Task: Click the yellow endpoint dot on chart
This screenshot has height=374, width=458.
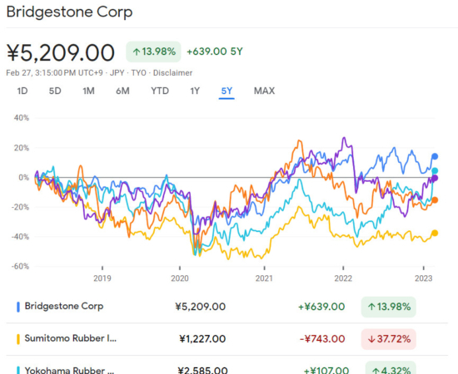Action: (x=435, y=233)
